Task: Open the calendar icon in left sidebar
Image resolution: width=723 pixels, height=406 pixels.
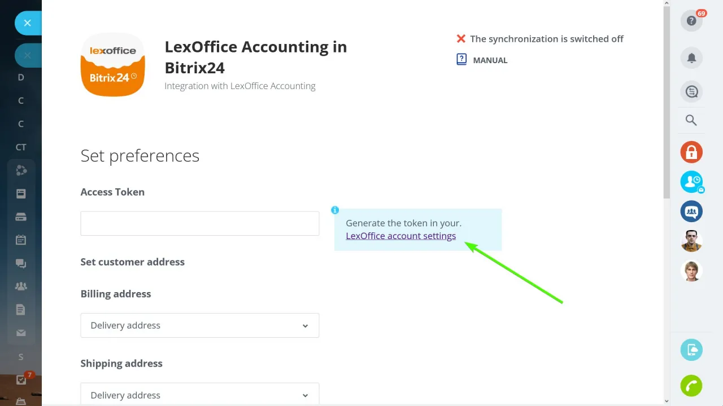Action: coord(20,240)
